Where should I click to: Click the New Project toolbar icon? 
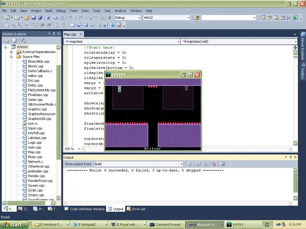tap(7, 18)
